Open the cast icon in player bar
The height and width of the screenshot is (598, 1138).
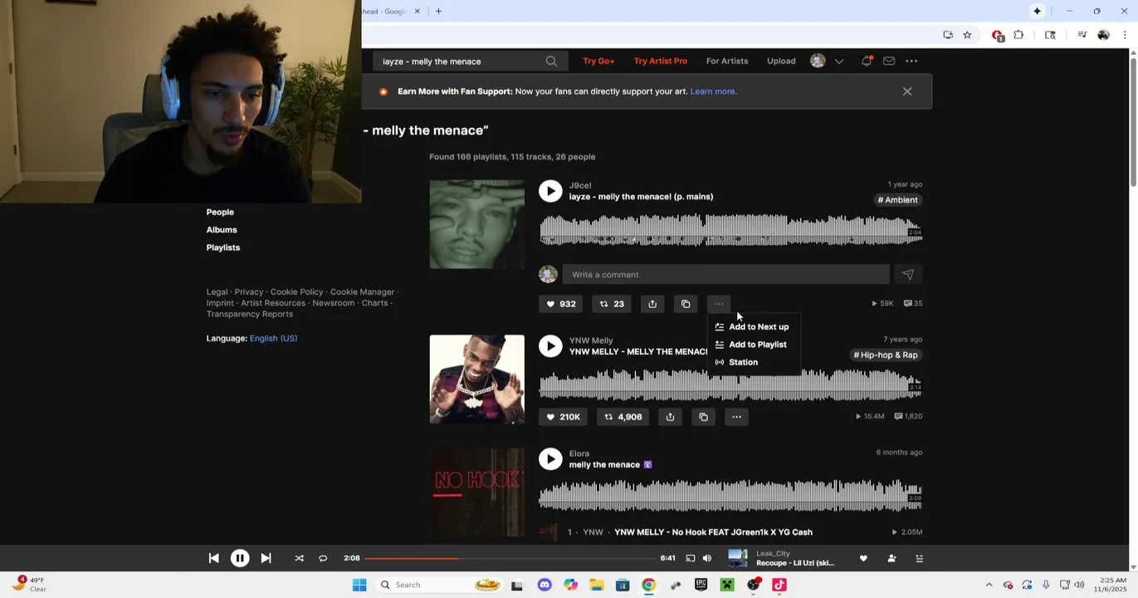pos(691,558)
